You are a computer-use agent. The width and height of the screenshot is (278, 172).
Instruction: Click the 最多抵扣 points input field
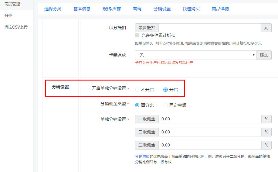point(209,28)
